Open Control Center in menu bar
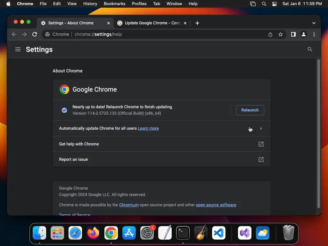The height and width of the screenshot is (246, 328). (275, 4)
